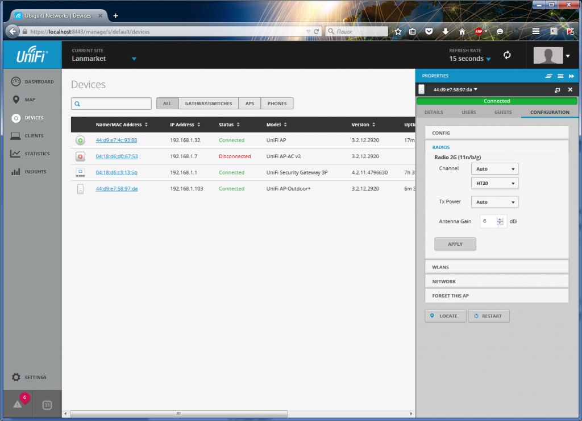Switch to the Details tab
The width and height of the screenshot is (582, 421).
click(x=434, y=113)
